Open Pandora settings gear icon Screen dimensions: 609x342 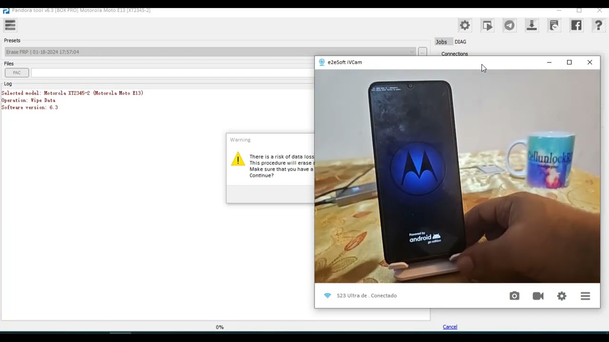(465, 26)
